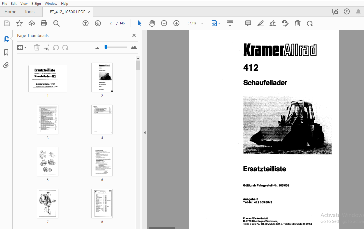Screen dimensions: 364x229
Task: Go to next page with down arrow
Action: 98,23
